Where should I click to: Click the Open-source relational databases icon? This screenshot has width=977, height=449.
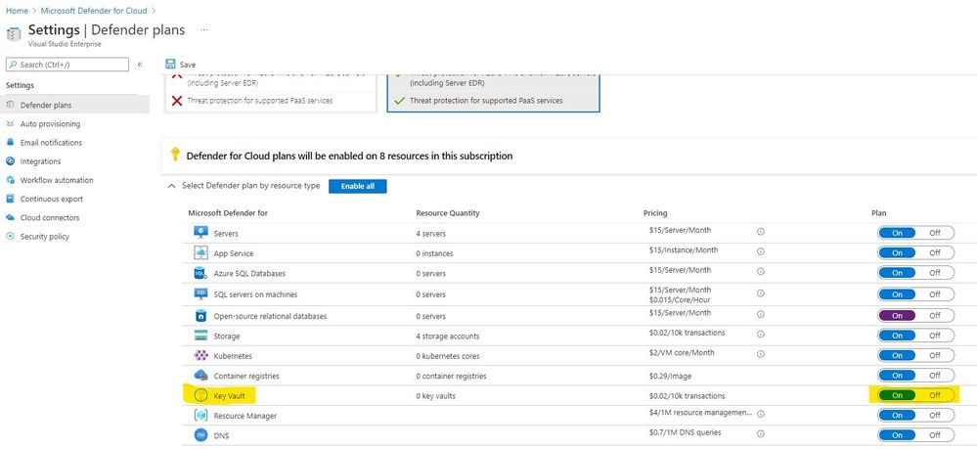[200, 316]
